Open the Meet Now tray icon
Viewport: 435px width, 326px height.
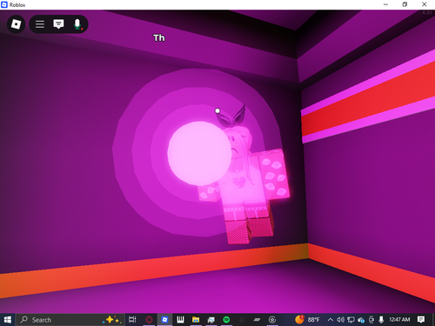coord(371,320)
